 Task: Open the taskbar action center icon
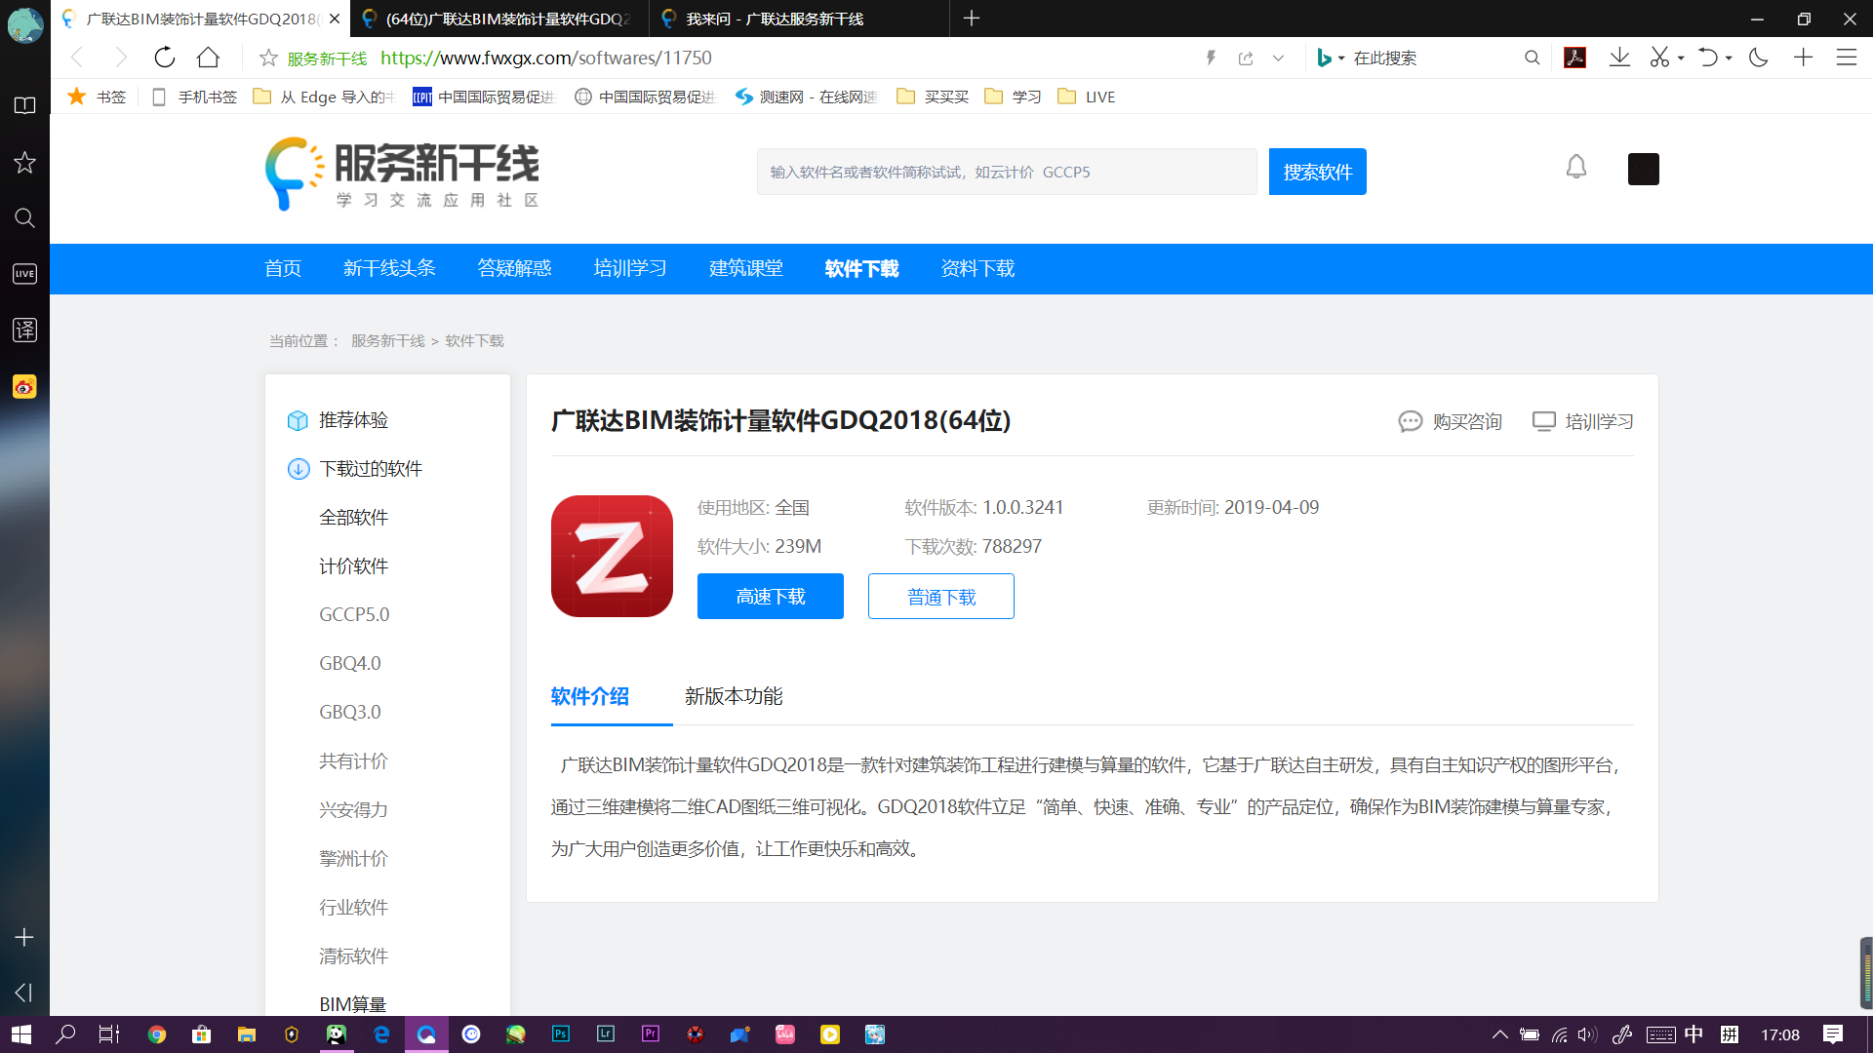point(1833,1034)
